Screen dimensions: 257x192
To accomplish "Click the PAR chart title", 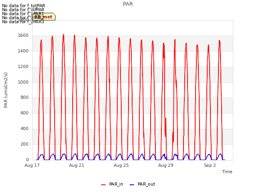I will (128, 4).
